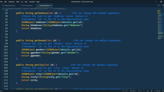Image resolution: width=164 pixels, height=92 pixels.
Task: Close the UserDetails.java tab
Action: (x=51, y=5)
